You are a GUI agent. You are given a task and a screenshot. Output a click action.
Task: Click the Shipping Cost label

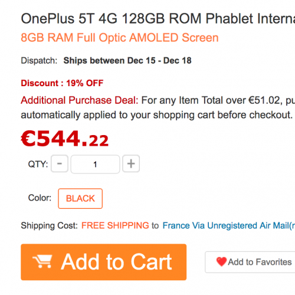click(50, 225)
